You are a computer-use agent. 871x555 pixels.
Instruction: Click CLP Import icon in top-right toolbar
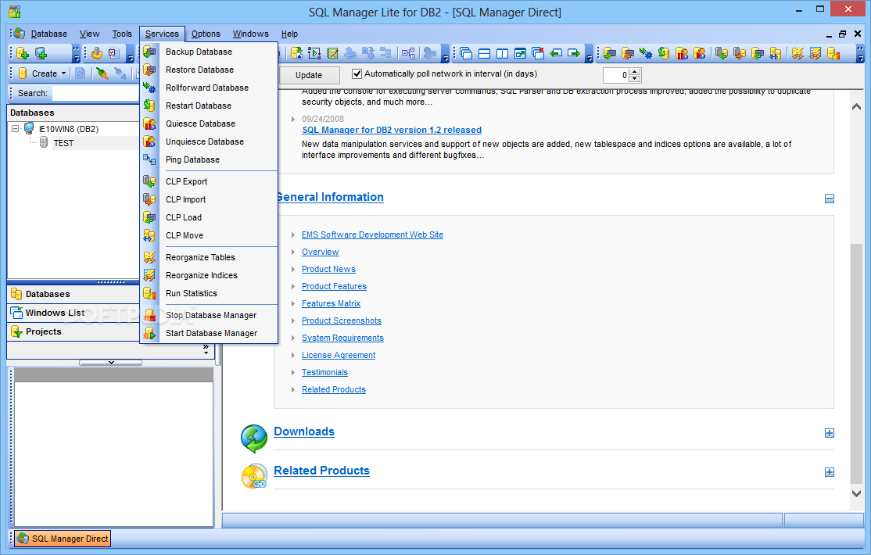pyautogui.click(x=740, y=53)
